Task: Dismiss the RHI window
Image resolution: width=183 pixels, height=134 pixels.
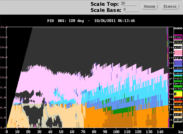Action: click(x=170, y=6)
